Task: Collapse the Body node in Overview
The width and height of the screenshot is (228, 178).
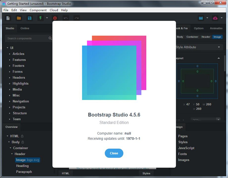Action: click(9, 142)
